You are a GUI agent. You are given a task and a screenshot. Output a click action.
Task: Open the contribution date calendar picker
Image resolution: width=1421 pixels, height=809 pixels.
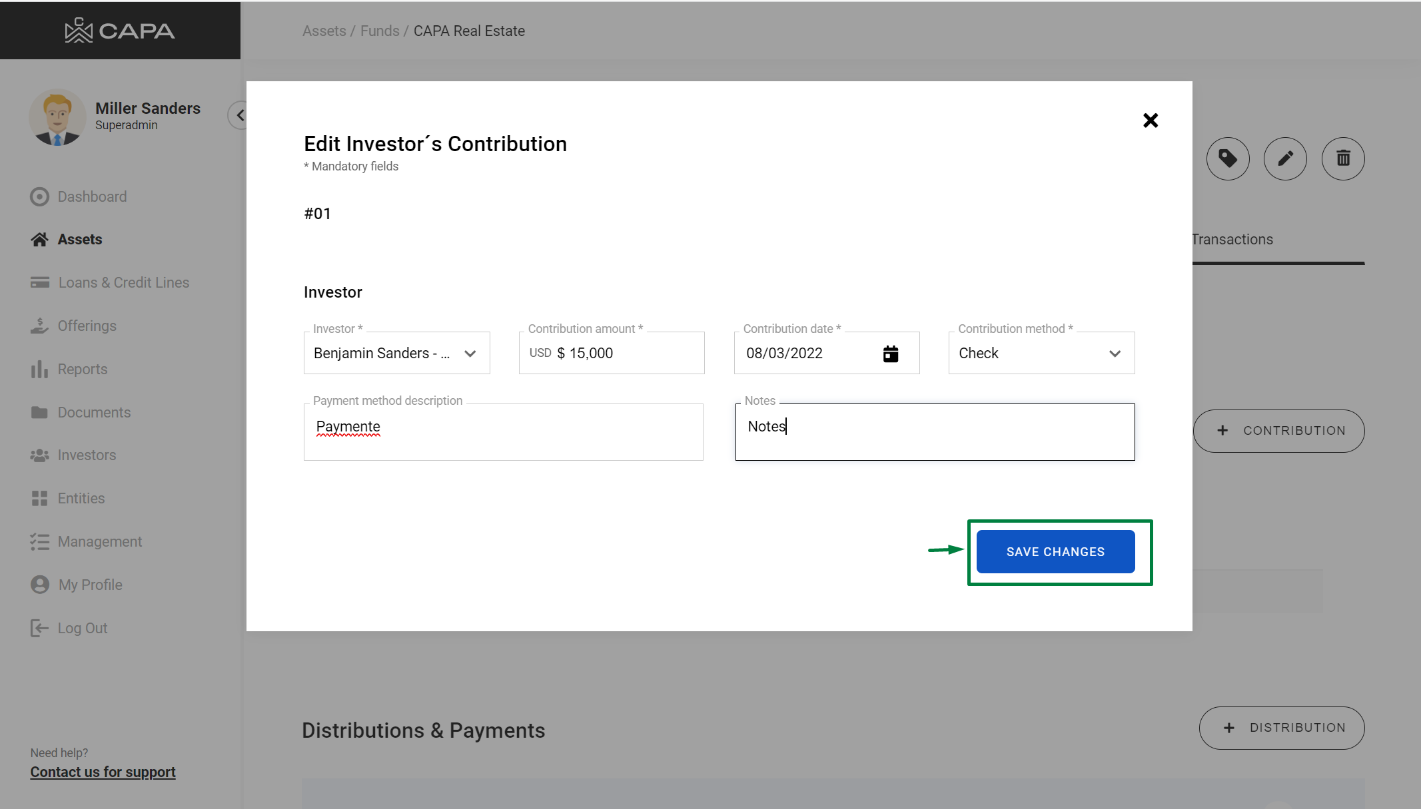[890, 354]
